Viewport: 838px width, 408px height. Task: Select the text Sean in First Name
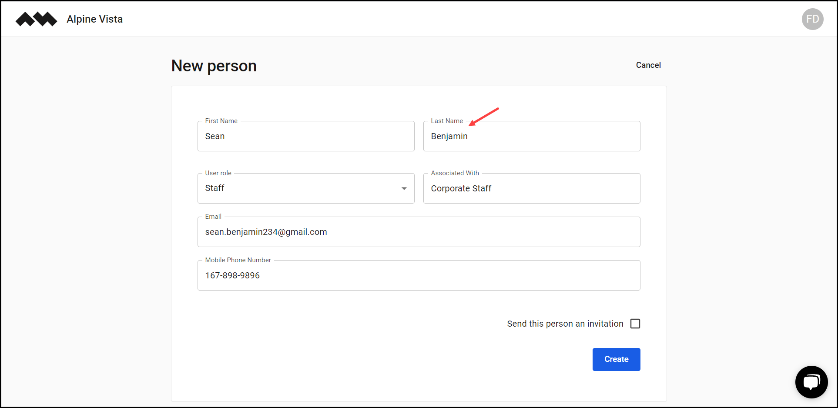tap(215, 136)
